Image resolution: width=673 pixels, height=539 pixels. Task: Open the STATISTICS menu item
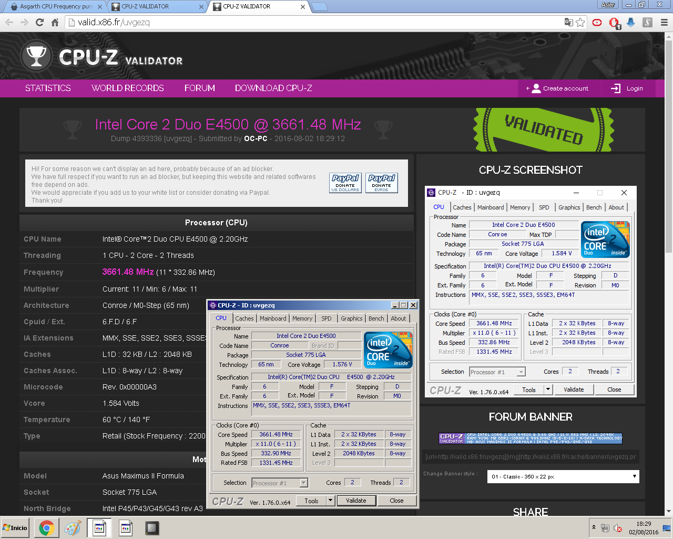click(48, 88)
